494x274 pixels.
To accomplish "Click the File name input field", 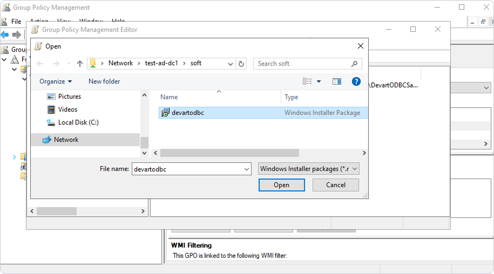I will pyautogui.click(x=188, y=169).
